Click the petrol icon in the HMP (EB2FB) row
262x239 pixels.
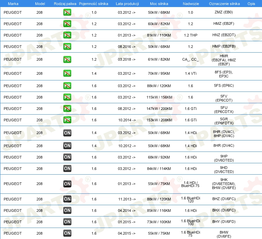[x=67, y=47]
